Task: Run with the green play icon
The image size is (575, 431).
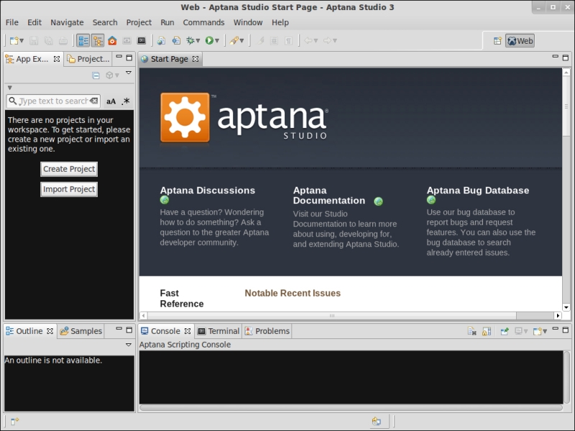Action: click(x=209, y=41)
